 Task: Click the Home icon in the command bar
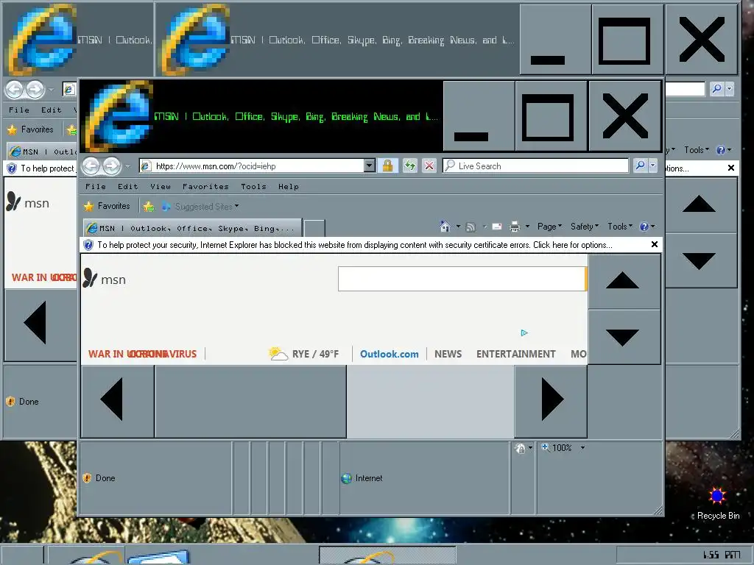pyautogui.click(x=445, y=227)
